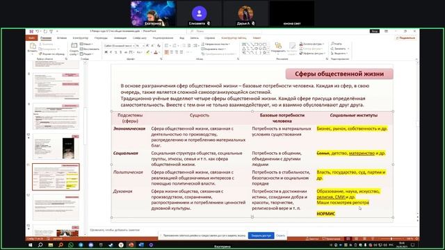Toggle Underline (Ч) formatting

tap(116, 52)
